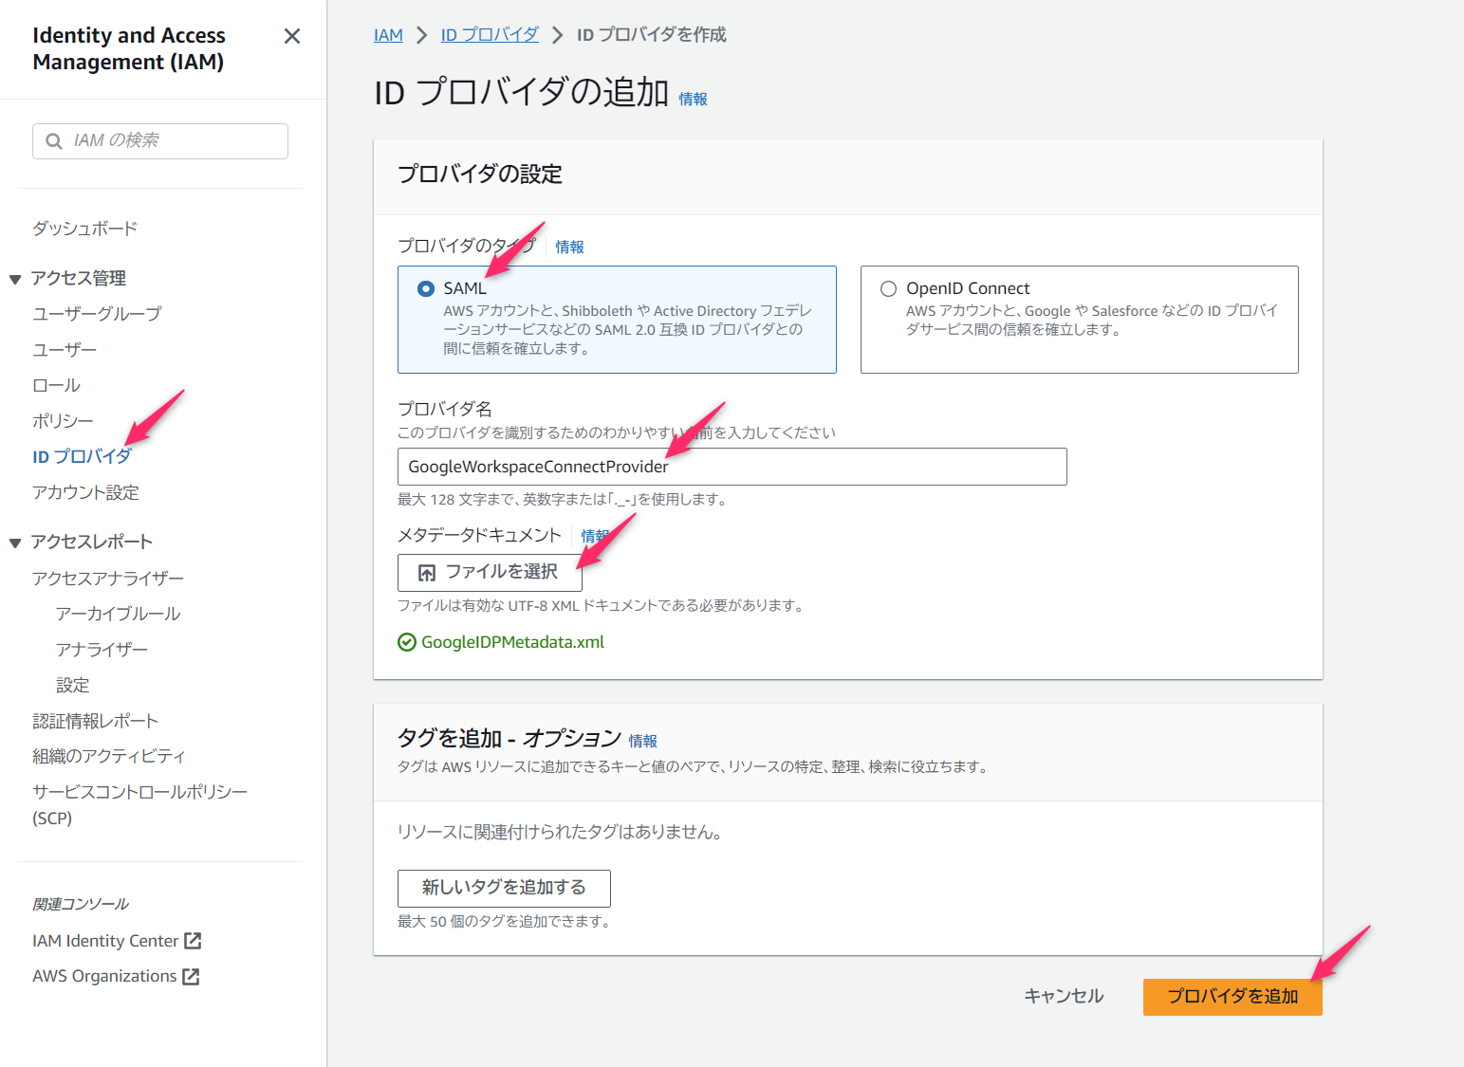Click the ファイルを選択 button
The image size is (1464, 1067).
[490, 573]
